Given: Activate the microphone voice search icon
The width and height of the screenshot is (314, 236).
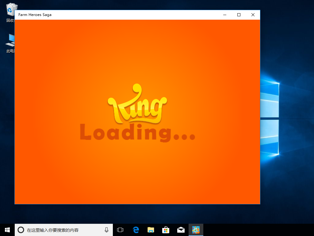Looking at the screenshot, I should pyautogui.click(x=106, y=230).
